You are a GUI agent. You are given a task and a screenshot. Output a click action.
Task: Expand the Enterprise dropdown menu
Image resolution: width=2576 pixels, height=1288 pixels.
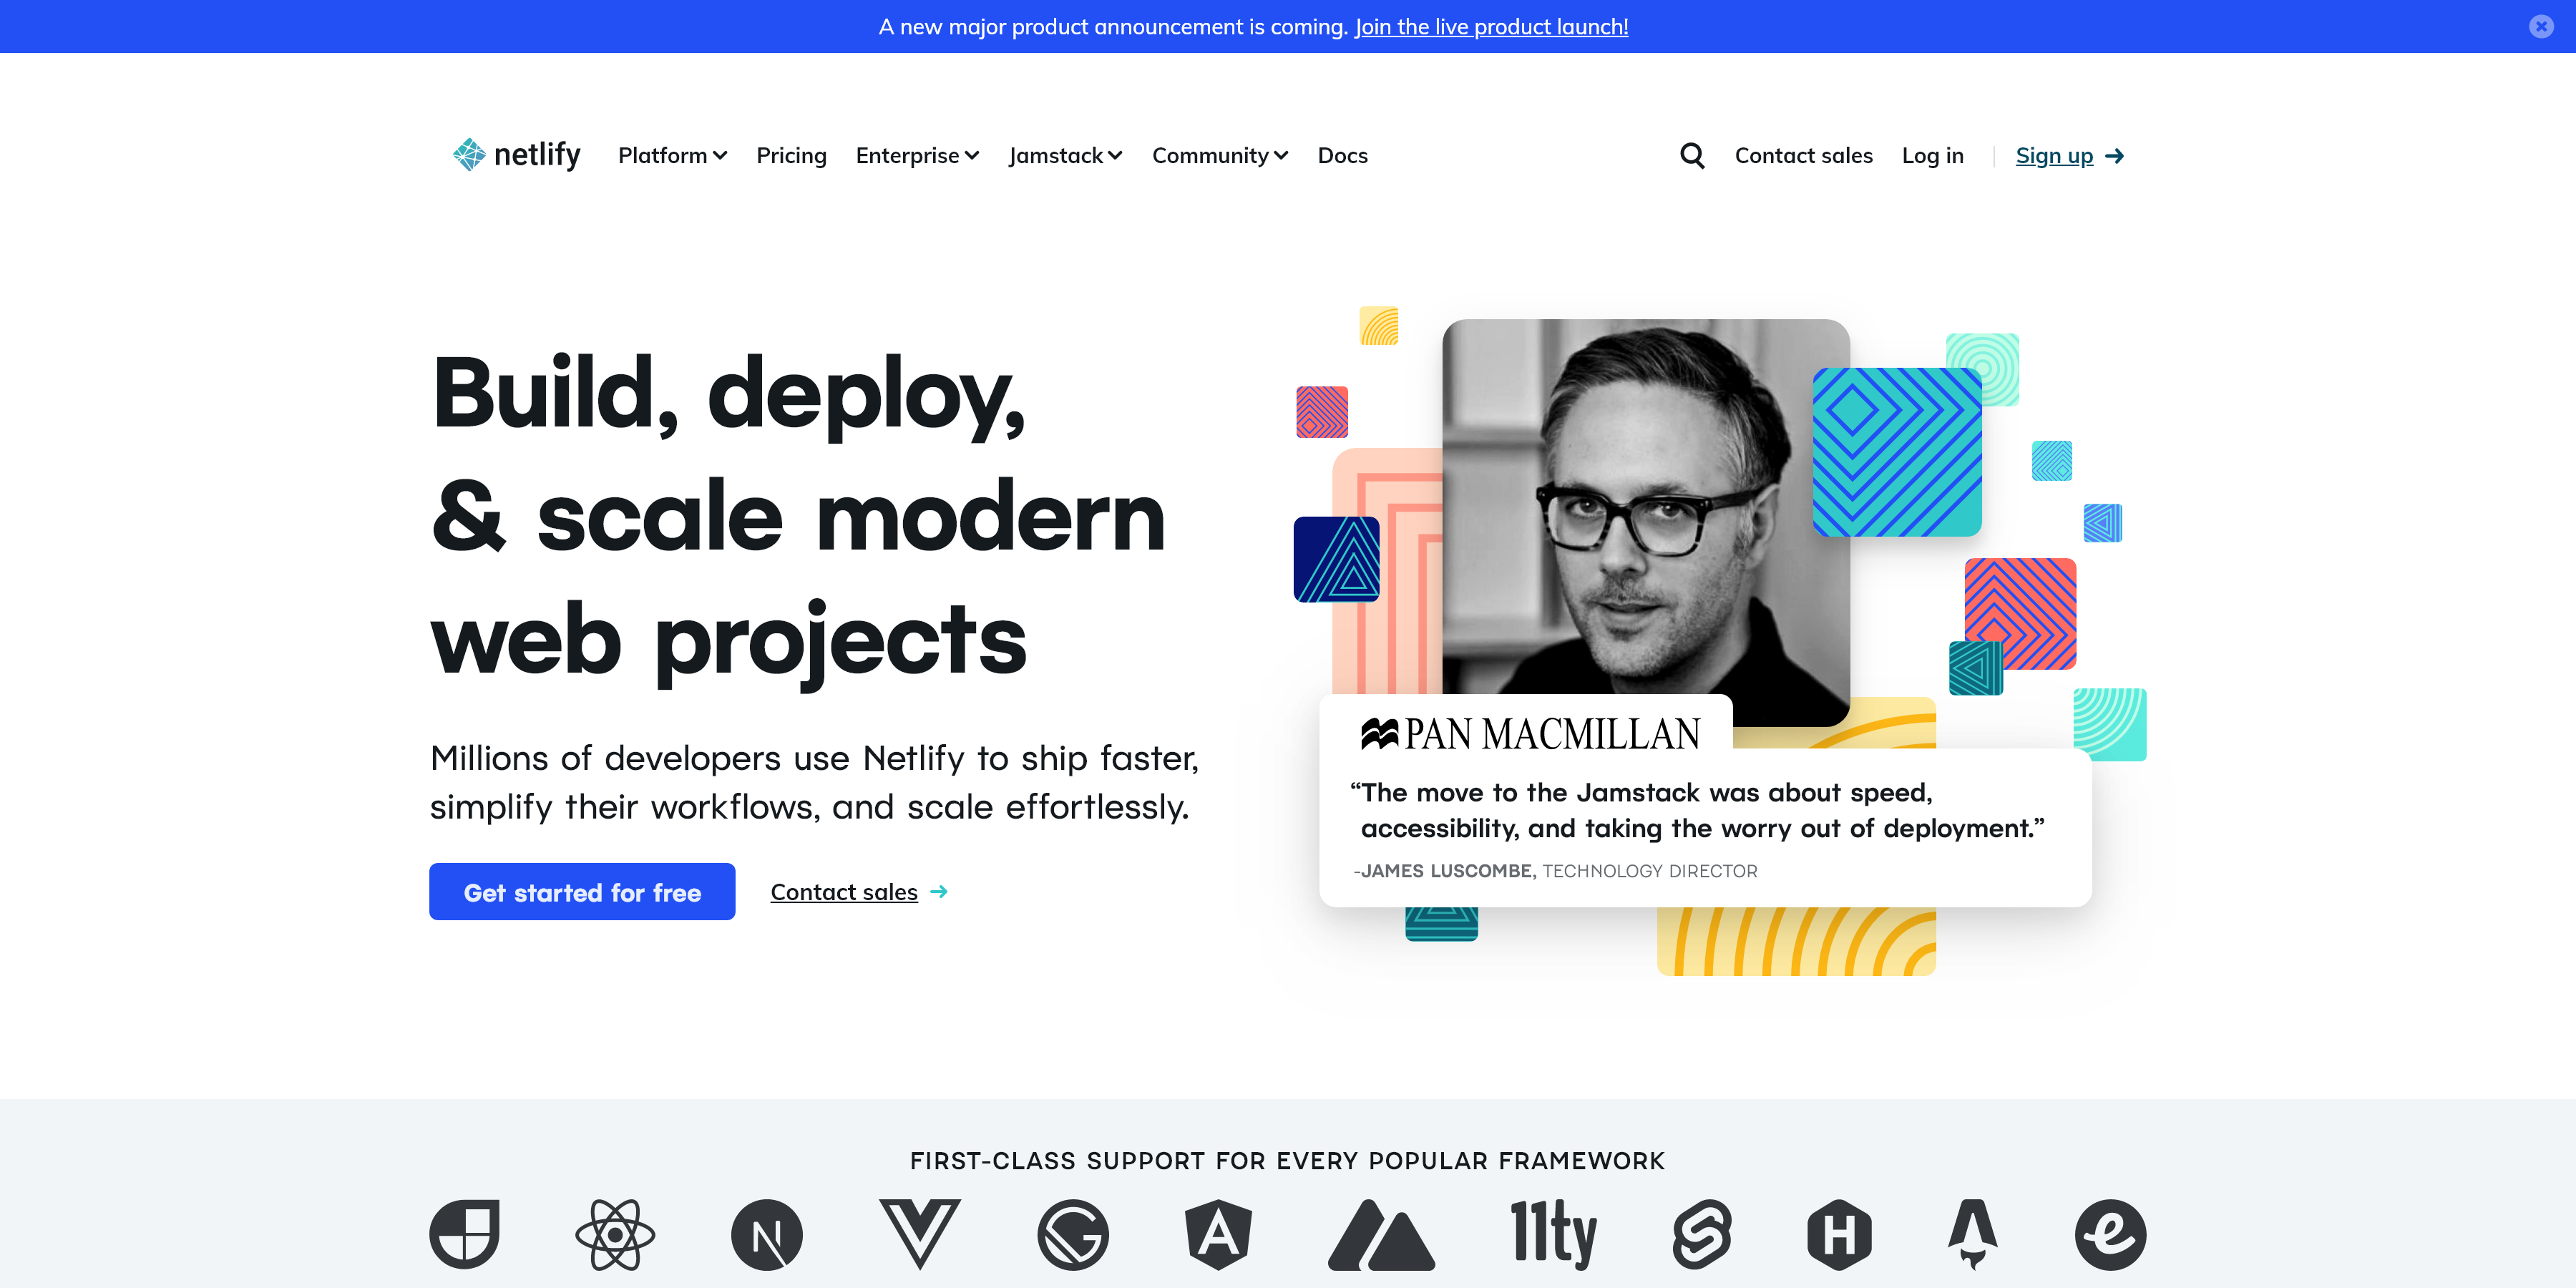point(917,155)
